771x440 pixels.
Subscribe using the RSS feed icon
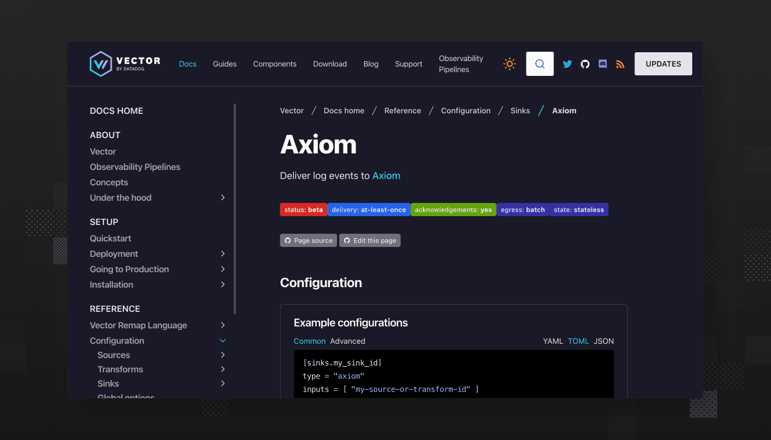click(x=620, y=64)
